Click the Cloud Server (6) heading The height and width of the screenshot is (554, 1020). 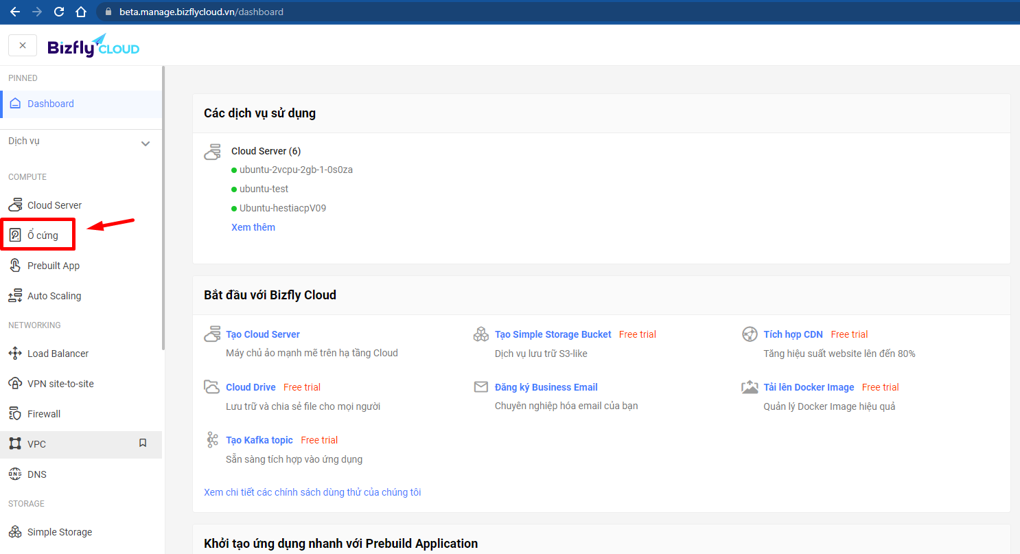tap(266, 151)
